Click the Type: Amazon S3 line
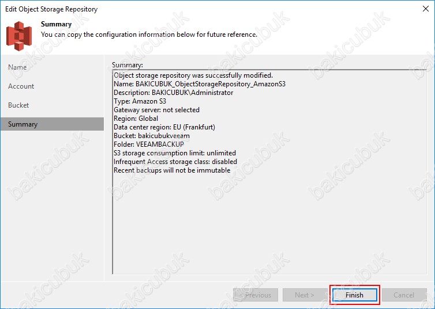 pyautogui.click(x=140, y=101)
